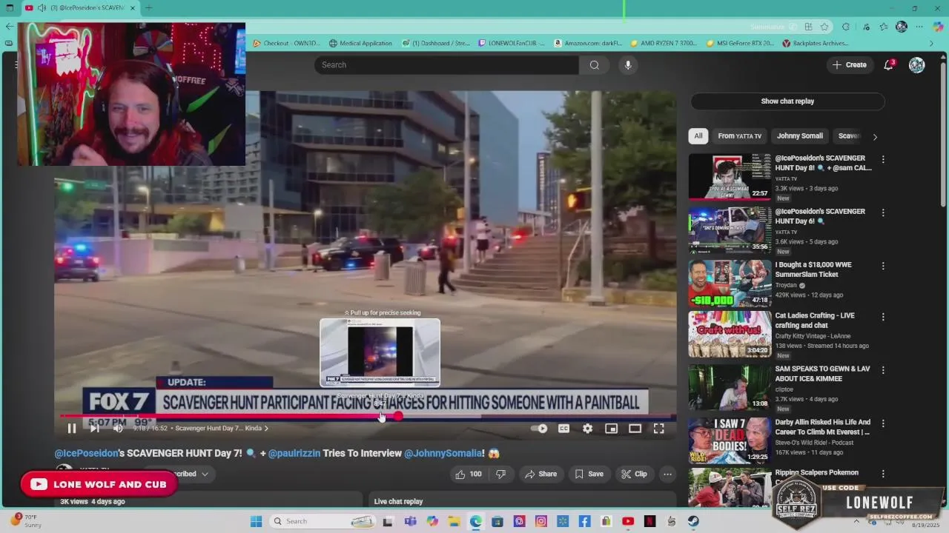Share this video
This screenshot has width=949, height=533.
tap(540, 474)
